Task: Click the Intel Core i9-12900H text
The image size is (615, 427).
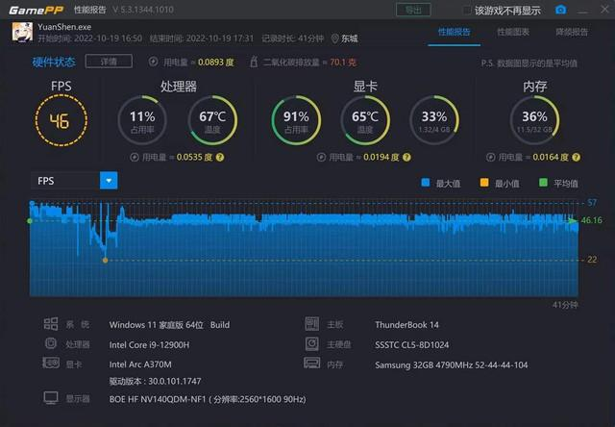Action: click(x=150, y=345)
